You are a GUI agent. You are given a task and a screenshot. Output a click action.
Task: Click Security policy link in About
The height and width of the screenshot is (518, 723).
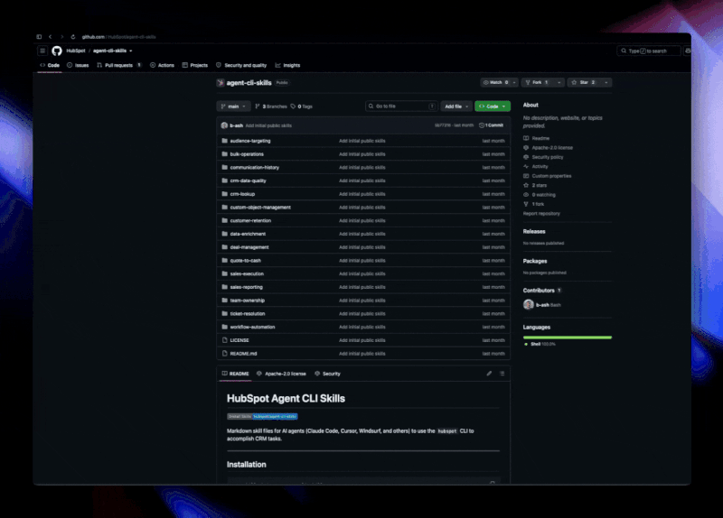tap(548, 157)
